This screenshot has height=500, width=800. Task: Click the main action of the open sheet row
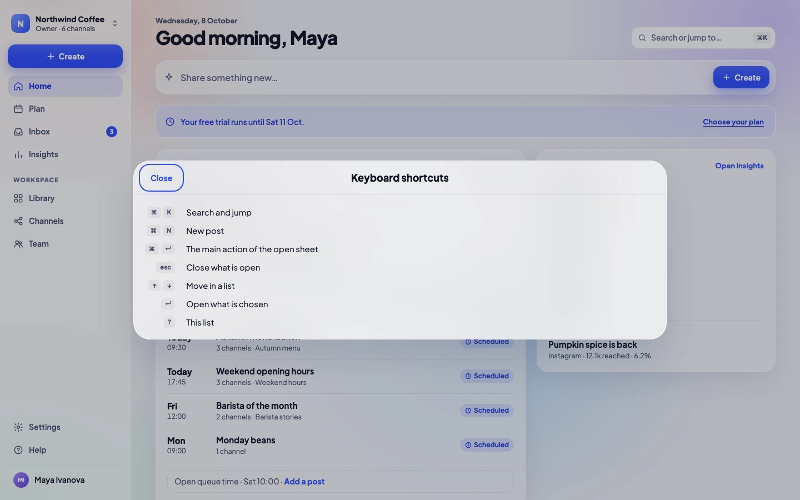pos(399,249)
